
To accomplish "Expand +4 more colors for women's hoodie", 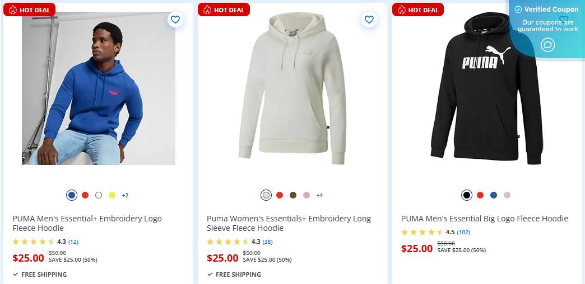I will (319, 195).
